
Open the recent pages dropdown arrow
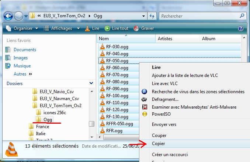[x=26, y=16]
